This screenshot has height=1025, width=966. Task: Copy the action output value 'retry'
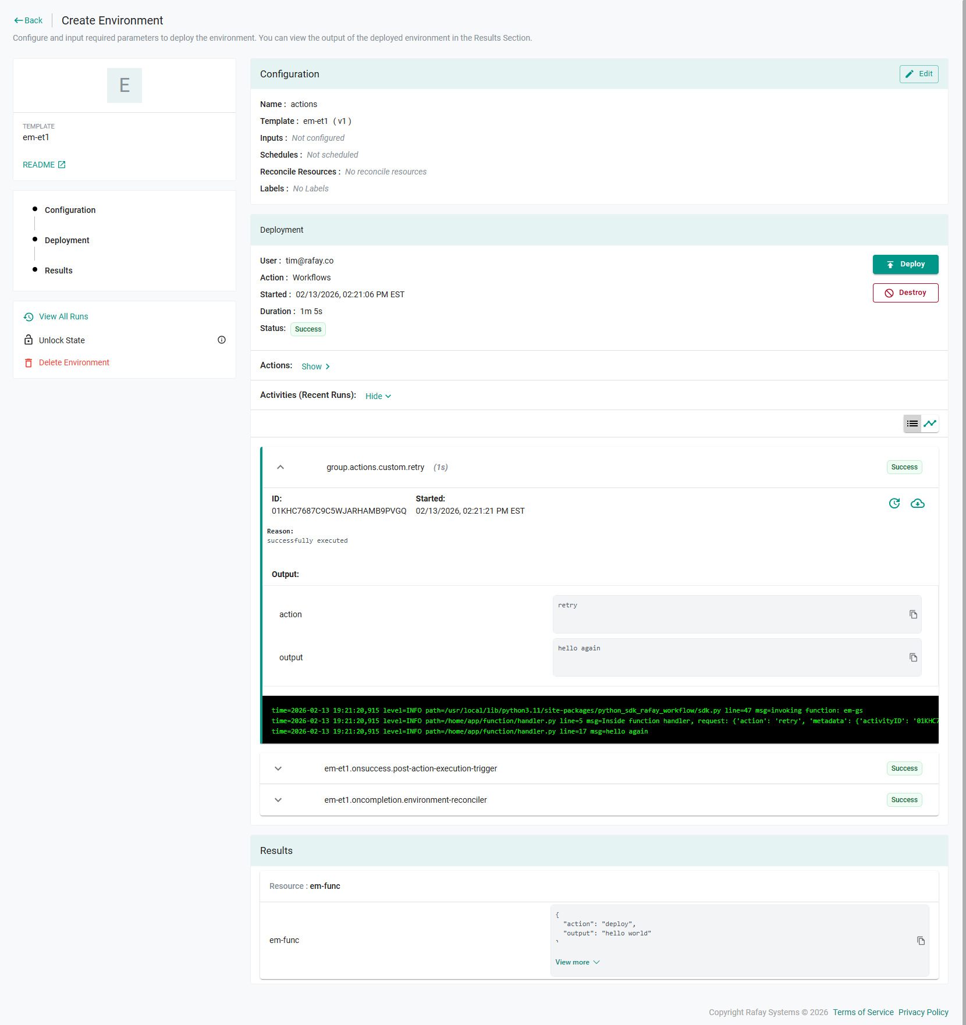tap(913, 614)
